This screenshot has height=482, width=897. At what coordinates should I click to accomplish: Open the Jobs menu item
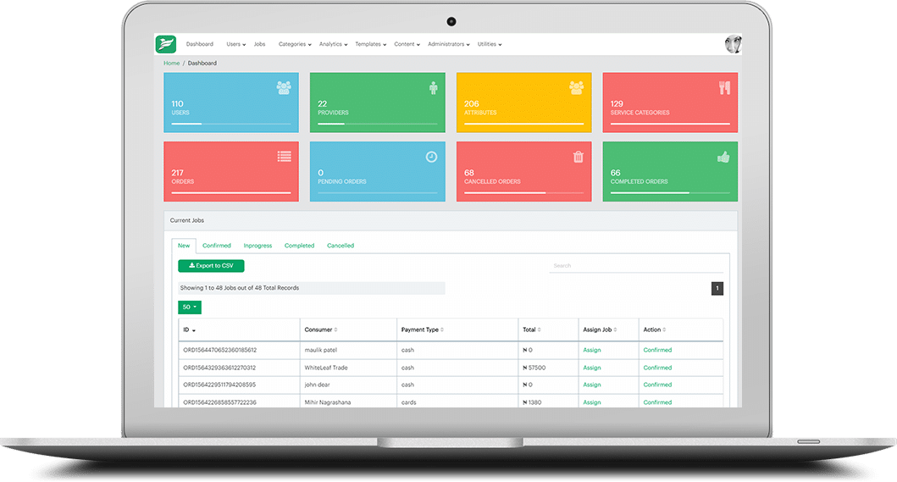click(260, 44)
